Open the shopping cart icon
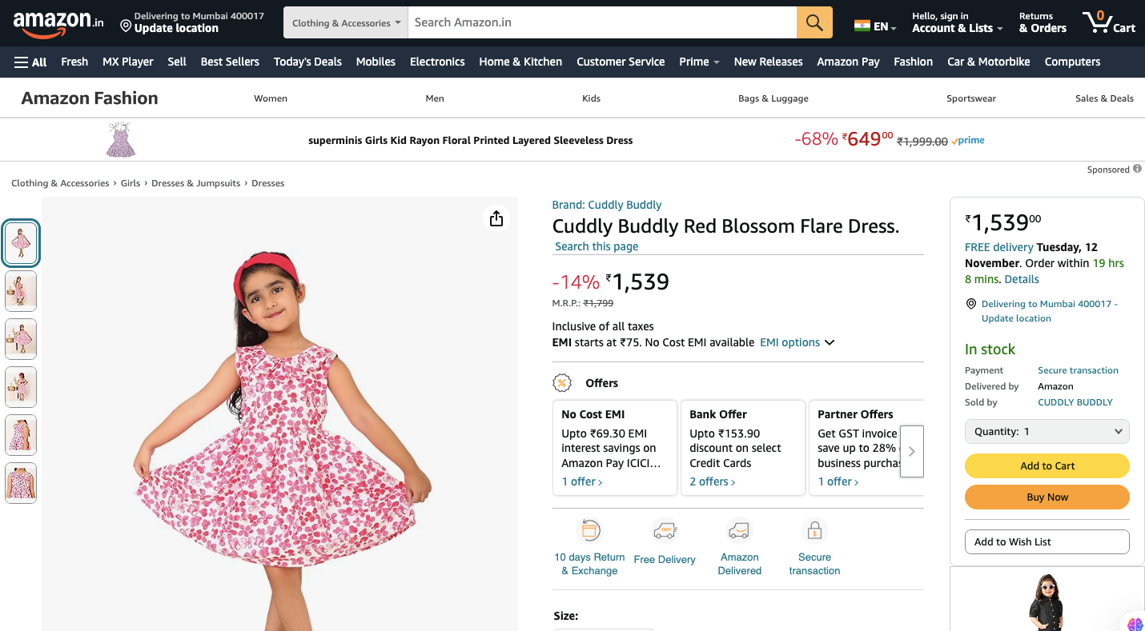The width and height of the screenshot is (1145, 631). [x=1108, y=22]
